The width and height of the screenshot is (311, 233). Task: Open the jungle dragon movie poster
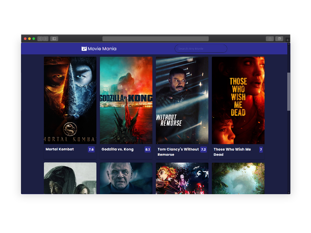[x=238, y=178]
